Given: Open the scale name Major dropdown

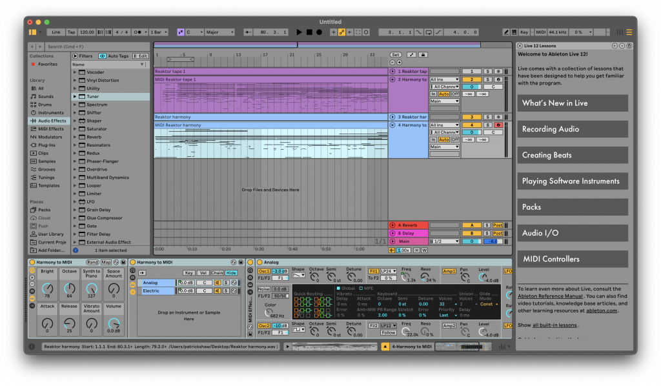Looking at the screenshot, I should tap(219, 32).
